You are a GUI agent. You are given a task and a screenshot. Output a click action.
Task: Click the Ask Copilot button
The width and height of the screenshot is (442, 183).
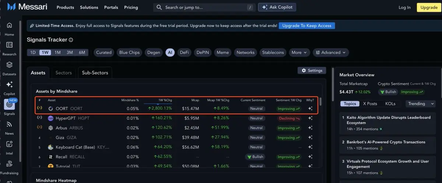(x=277, y=7)
